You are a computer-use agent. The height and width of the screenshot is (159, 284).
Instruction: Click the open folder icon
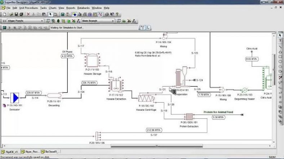[11, 14]
